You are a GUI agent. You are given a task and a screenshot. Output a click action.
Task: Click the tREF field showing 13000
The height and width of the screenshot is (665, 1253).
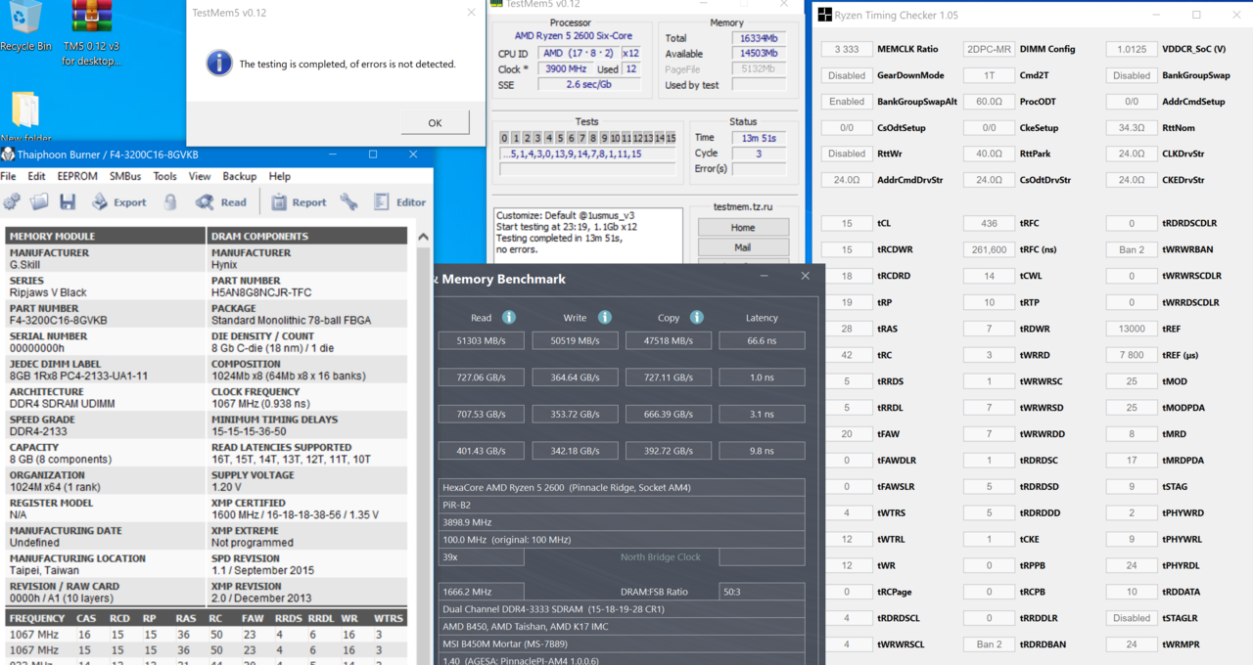[1132, 329]
